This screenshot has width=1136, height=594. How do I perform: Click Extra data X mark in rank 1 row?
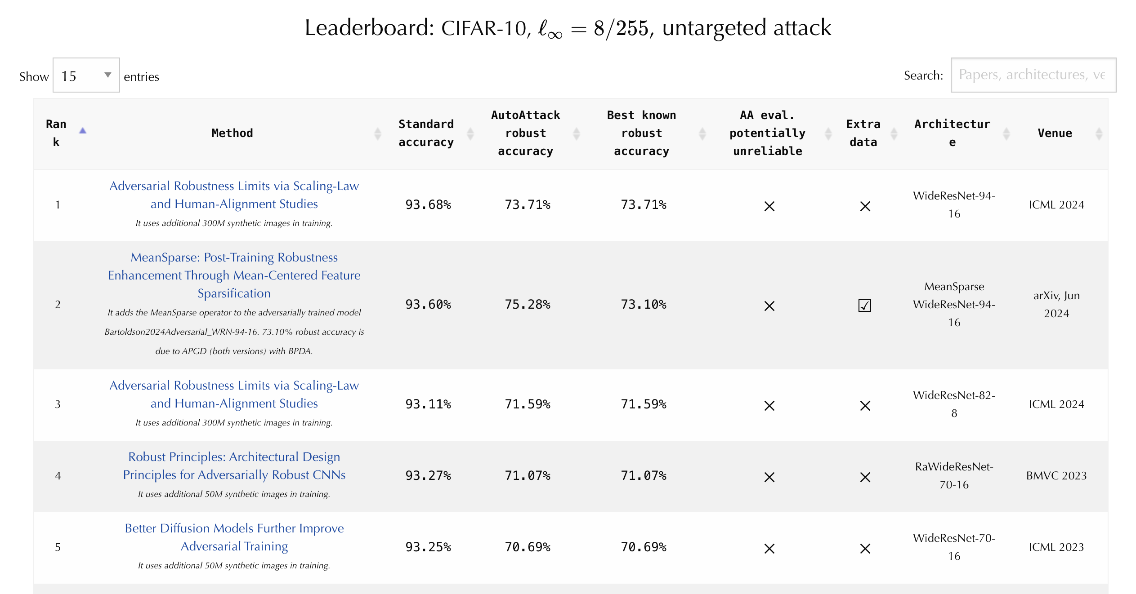point(865,206)
